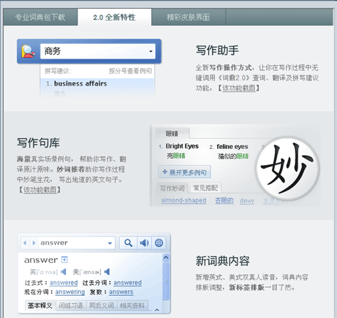Click the magnifier search icon beside answer
This screenshot has height=318, width=337.
click(x=128, y=243)
